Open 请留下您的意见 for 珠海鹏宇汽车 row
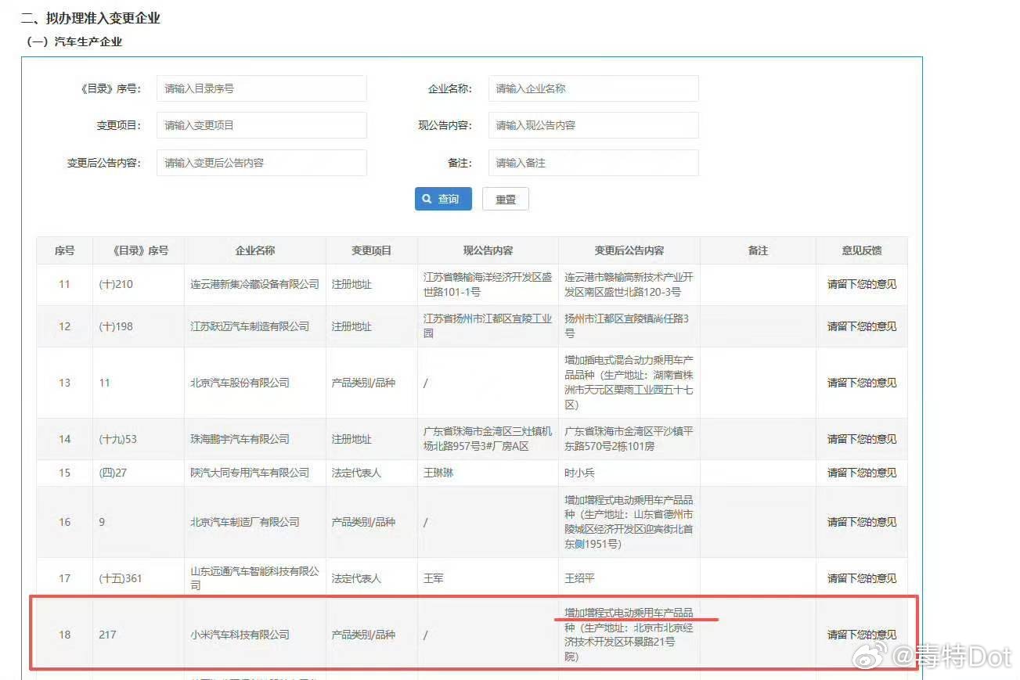This screenshot has height=680, width=1020. pyautogui.click(x=862, y=439)
